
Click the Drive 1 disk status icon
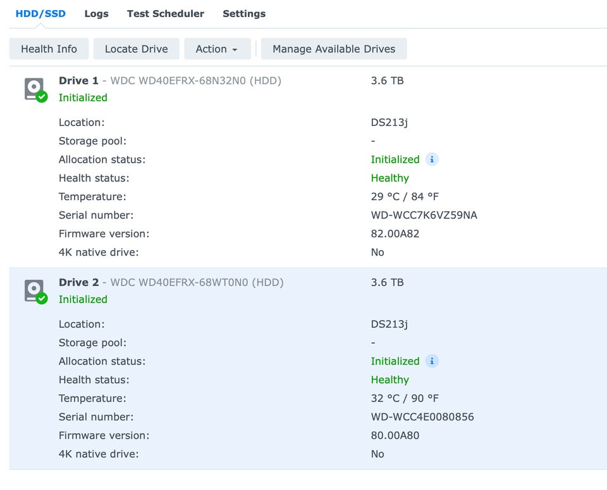tap(35, 89)
